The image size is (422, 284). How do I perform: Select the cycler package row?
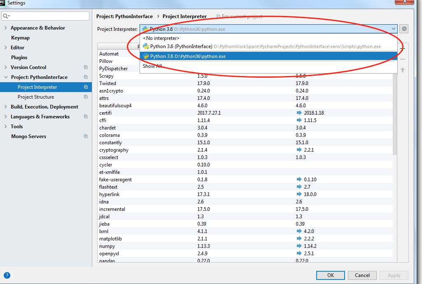pos(245,165)
